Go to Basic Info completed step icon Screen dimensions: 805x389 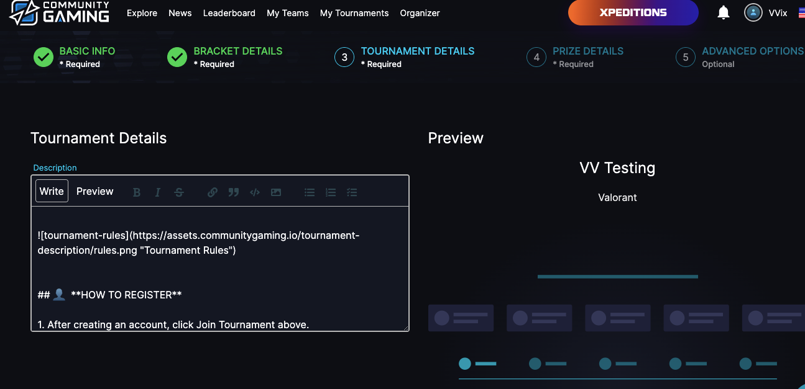[44, 57]
